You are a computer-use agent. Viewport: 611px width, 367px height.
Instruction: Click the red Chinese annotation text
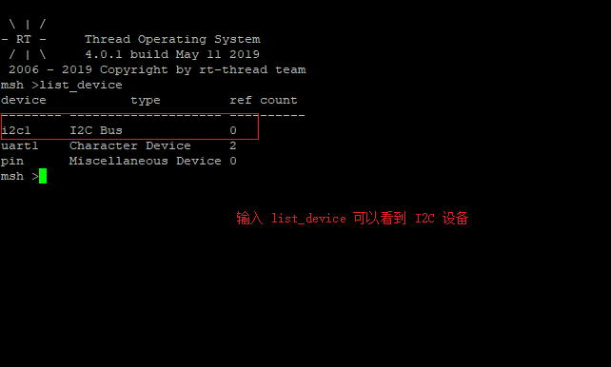pos(352,218)
